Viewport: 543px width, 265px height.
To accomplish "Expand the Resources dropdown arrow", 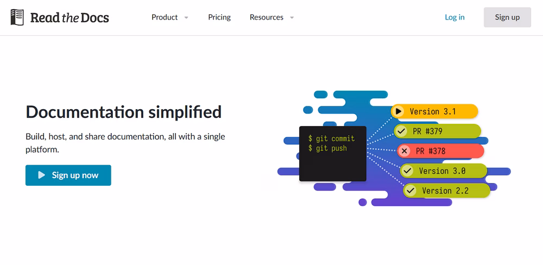I will pos(292,17).
